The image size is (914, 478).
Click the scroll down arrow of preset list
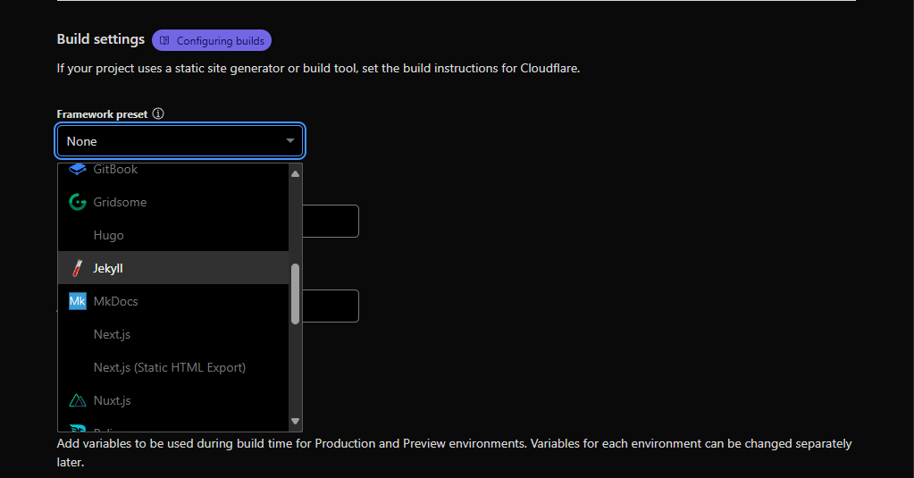pyautogui.click(x=296, y=421)
